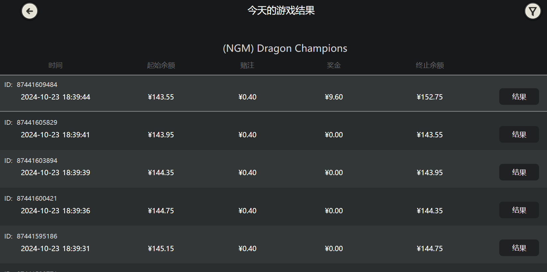547x272 pixels.
Task: Click the ¥152.75 ending balance
Action: pyautogui.click(x=430, y=97)
